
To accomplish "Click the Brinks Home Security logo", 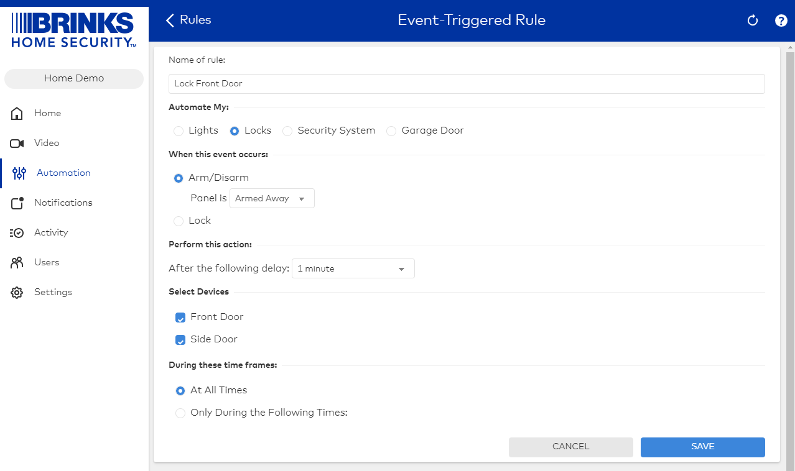I will (73, 30).
